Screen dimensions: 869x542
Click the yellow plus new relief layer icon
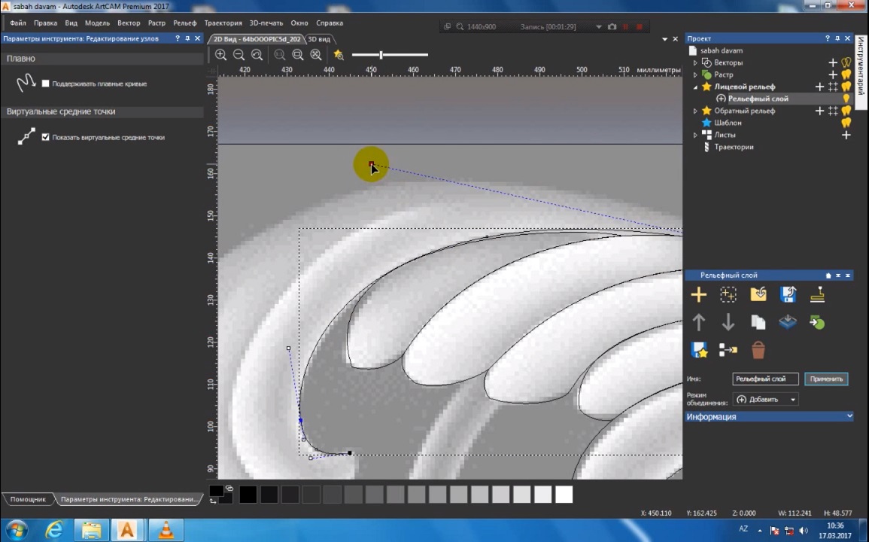coord(698,294)
